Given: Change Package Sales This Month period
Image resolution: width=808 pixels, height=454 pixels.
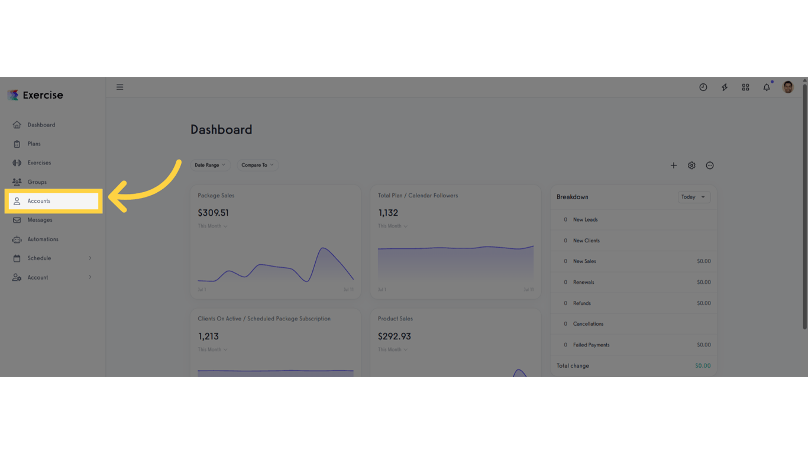Looking at the screenshot, I should [x=212, y=226].
